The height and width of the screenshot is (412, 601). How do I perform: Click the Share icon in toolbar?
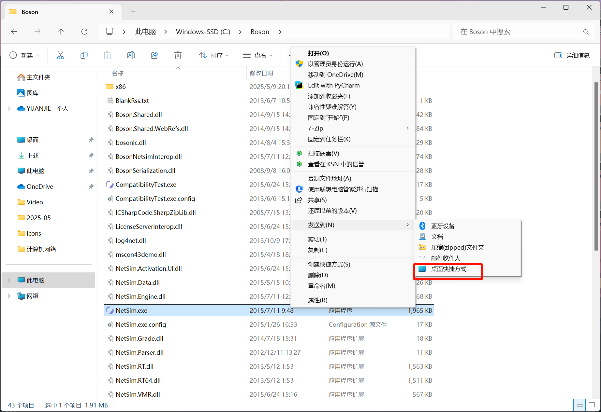tap(154, 55)
